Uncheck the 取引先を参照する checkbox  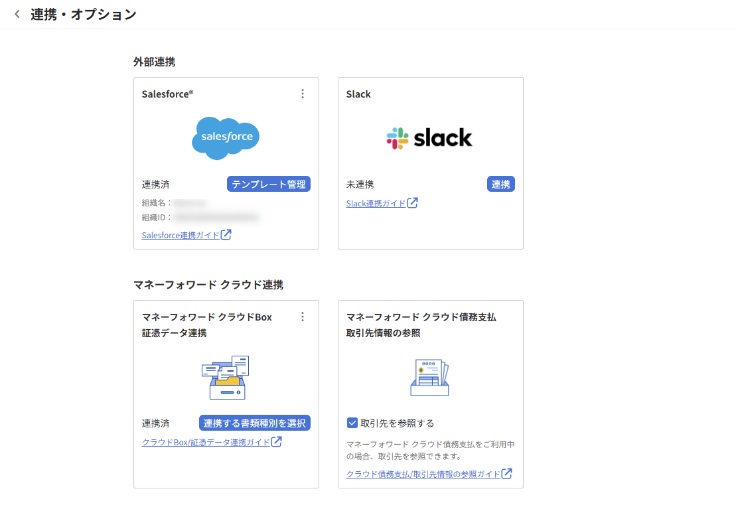tap(352, 423)
